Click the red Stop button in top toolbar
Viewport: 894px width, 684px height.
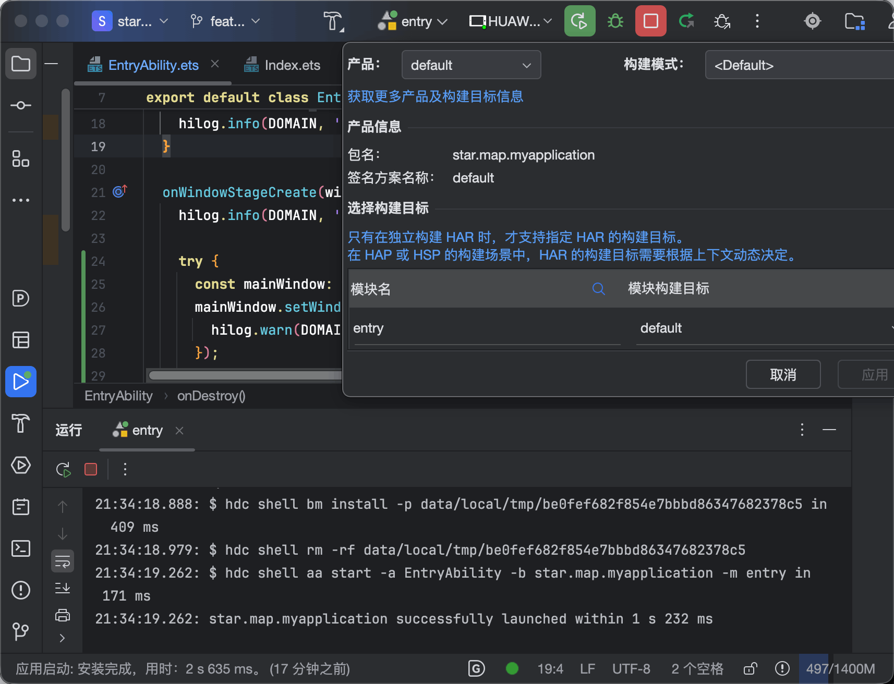650,21
